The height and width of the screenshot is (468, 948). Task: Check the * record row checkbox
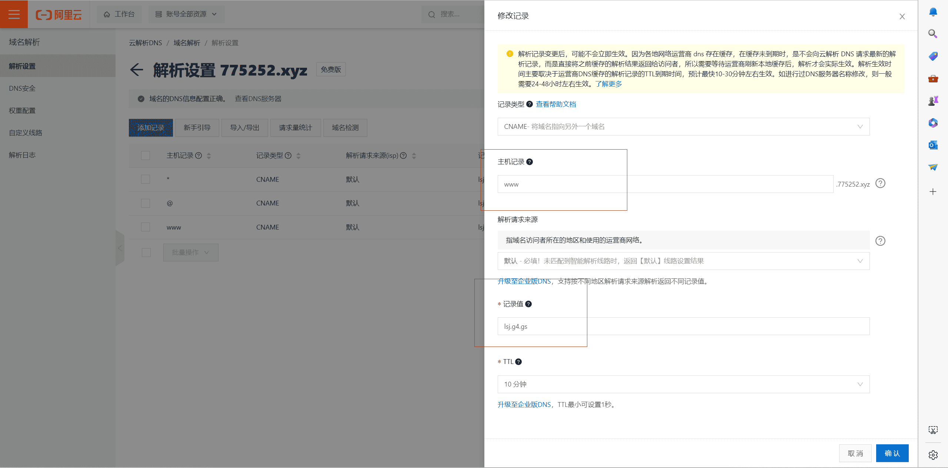click(146, 179)
